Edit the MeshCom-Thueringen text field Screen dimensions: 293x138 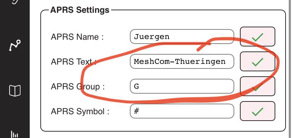pos(182,61)
